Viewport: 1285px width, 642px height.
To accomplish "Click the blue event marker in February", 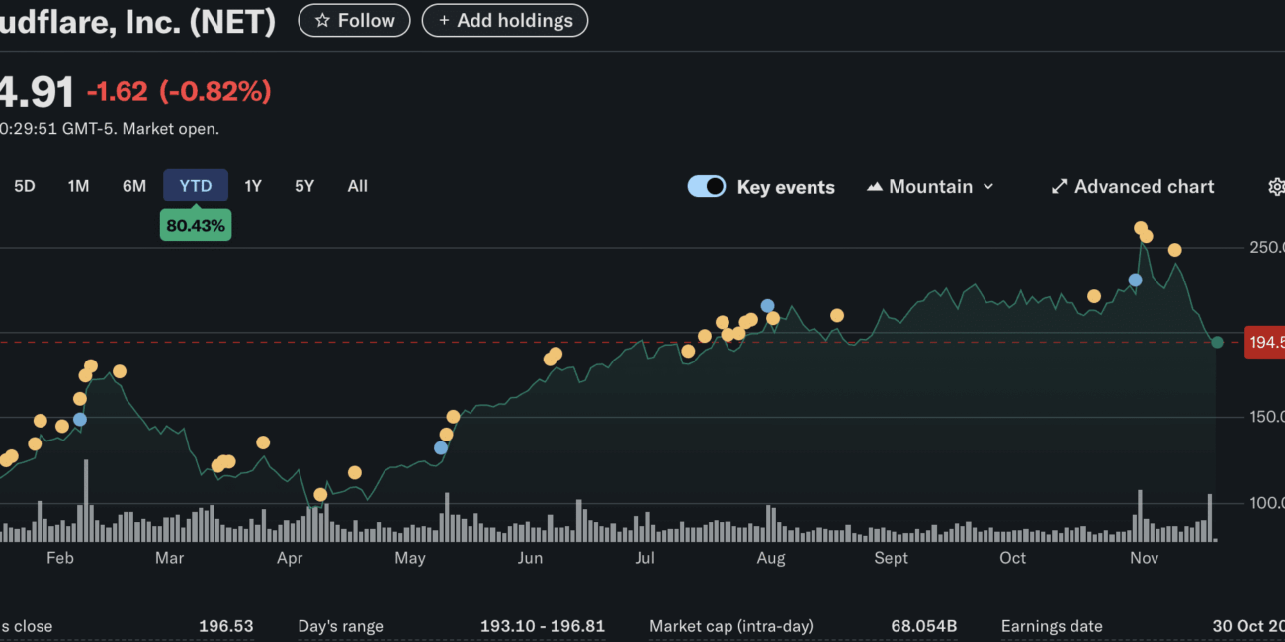I will [x=80, y=420].
